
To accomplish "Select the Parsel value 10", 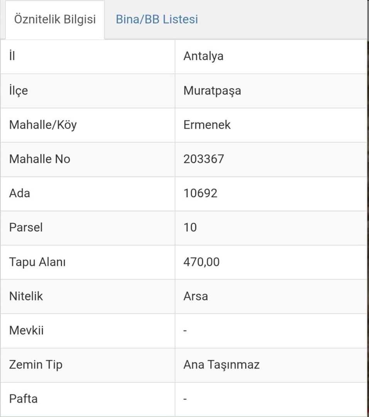I will [x=190, y=227].
